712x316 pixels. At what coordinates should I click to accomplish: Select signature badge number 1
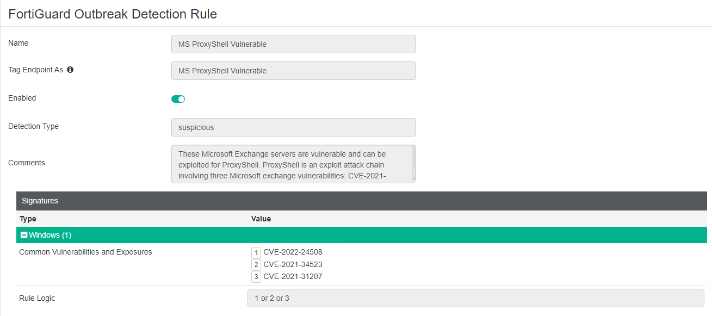[256, 252]
